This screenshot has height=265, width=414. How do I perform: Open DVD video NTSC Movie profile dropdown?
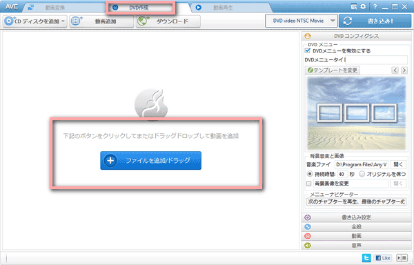click(x=301, y=21)
